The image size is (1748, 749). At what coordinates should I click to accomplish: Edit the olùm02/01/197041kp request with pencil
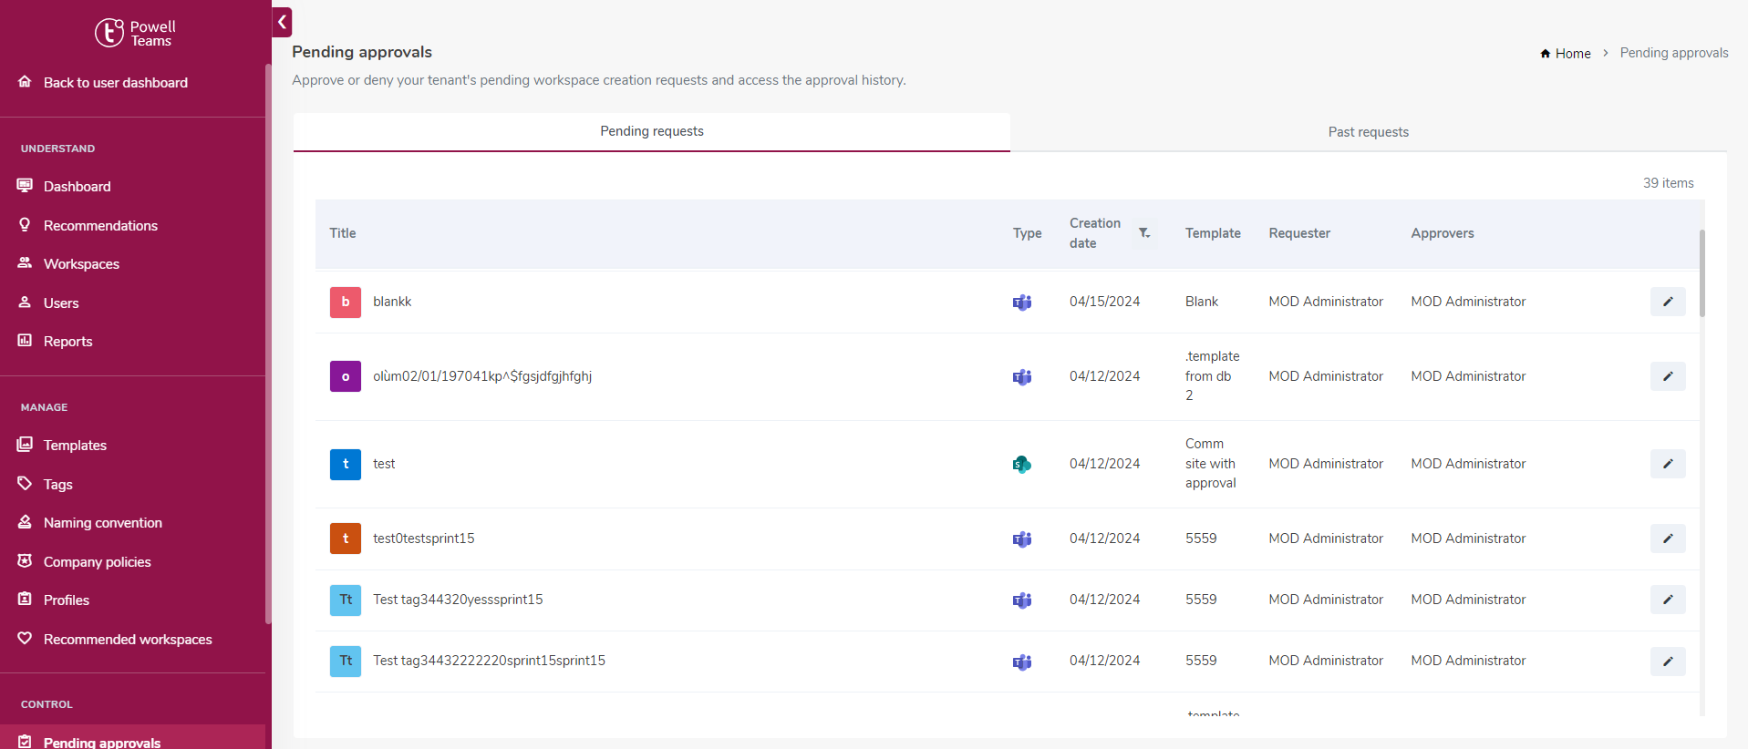[x=1668, y=376]
